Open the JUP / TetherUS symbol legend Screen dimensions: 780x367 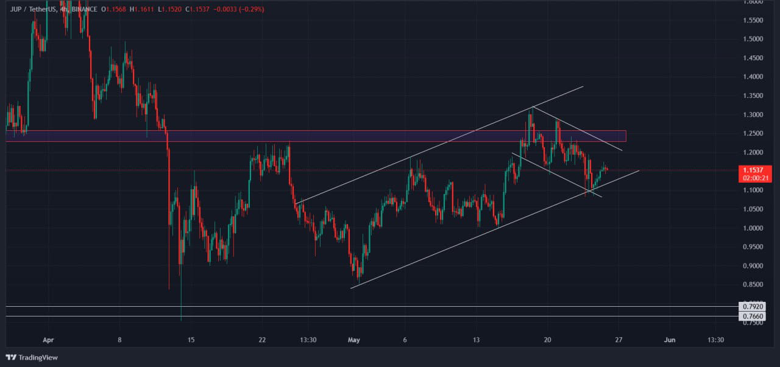(x=34, y=9)
